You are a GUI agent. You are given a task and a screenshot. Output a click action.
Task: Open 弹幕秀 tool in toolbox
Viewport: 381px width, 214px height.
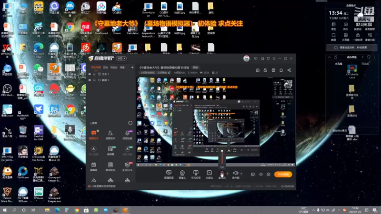tap(93, 166)
